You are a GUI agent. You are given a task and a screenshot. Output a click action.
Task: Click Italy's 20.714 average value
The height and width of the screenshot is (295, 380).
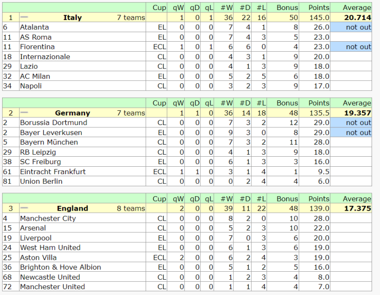(358, 17)
